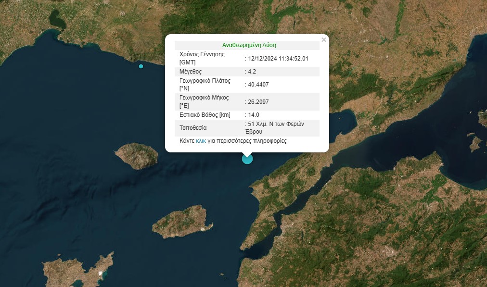This screenshot has height=287, width=487.
Task: Click Imbros island south of the earthquake marker
Action: tap(182, 222)
